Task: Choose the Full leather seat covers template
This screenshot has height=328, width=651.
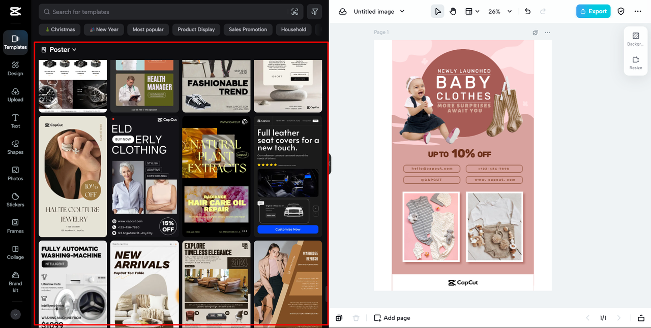Action: 288,176
